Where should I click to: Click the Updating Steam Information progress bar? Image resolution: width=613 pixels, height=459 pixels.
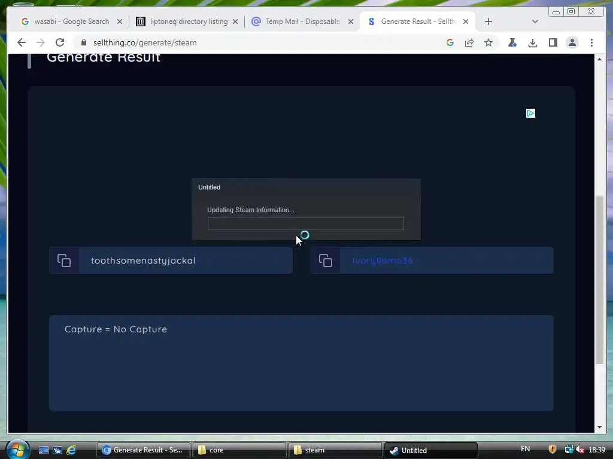pos(306,224)
